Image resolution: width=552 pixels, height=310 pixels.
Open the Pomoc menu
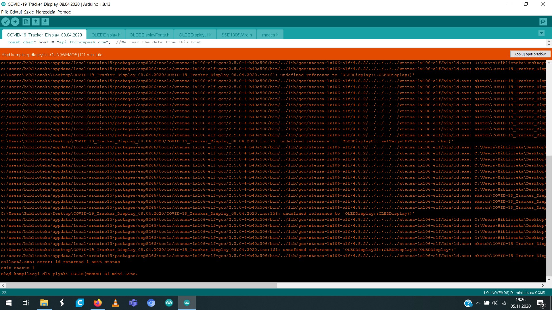(64, 12)
